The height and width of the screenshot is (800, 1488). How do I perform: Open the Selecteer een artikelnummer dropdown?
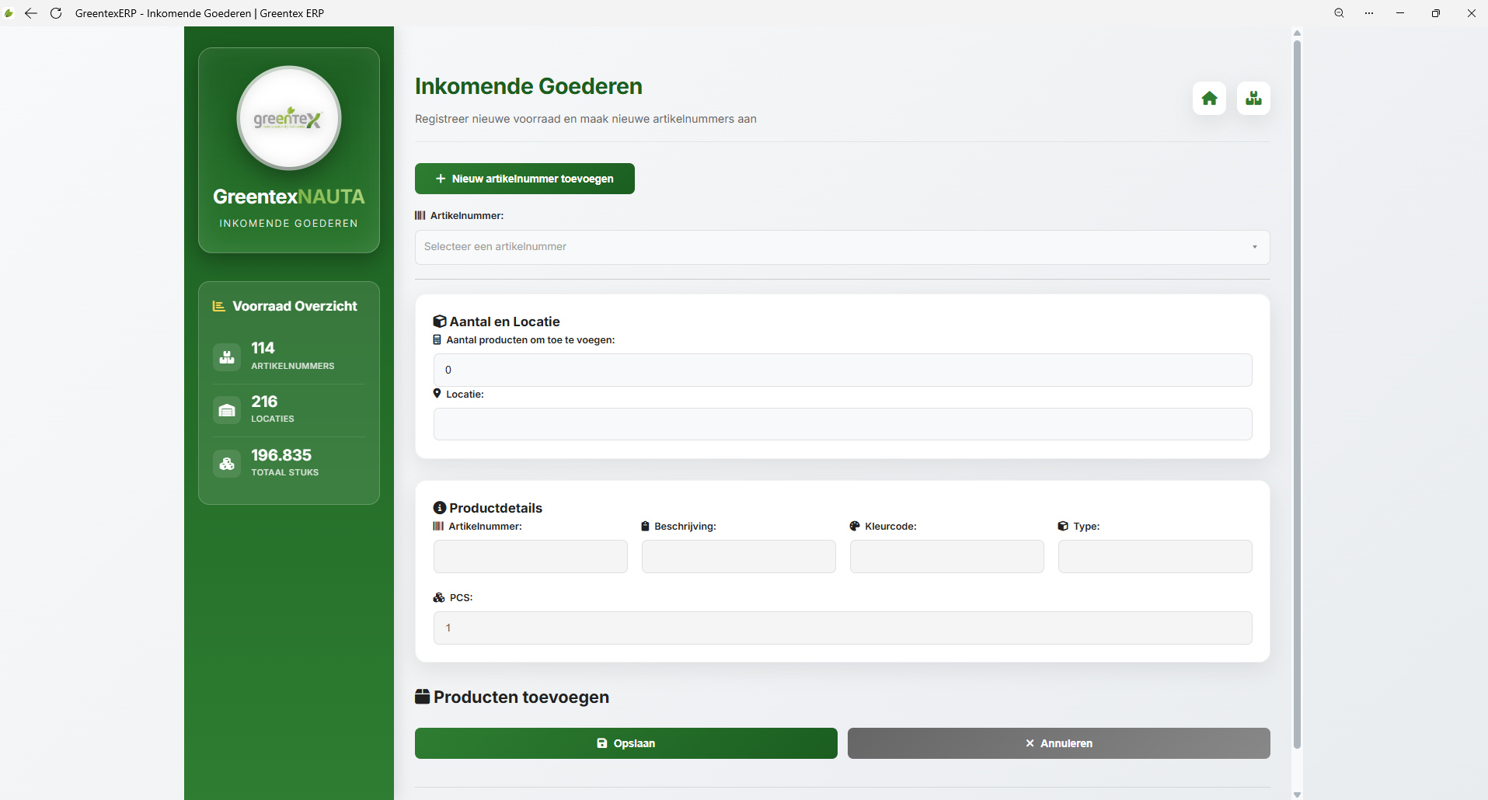[x=842, y=247]
